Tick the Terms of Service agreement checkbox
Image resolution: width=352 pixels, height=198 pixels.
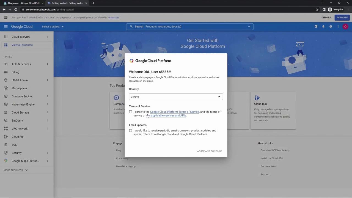[131, 112]
